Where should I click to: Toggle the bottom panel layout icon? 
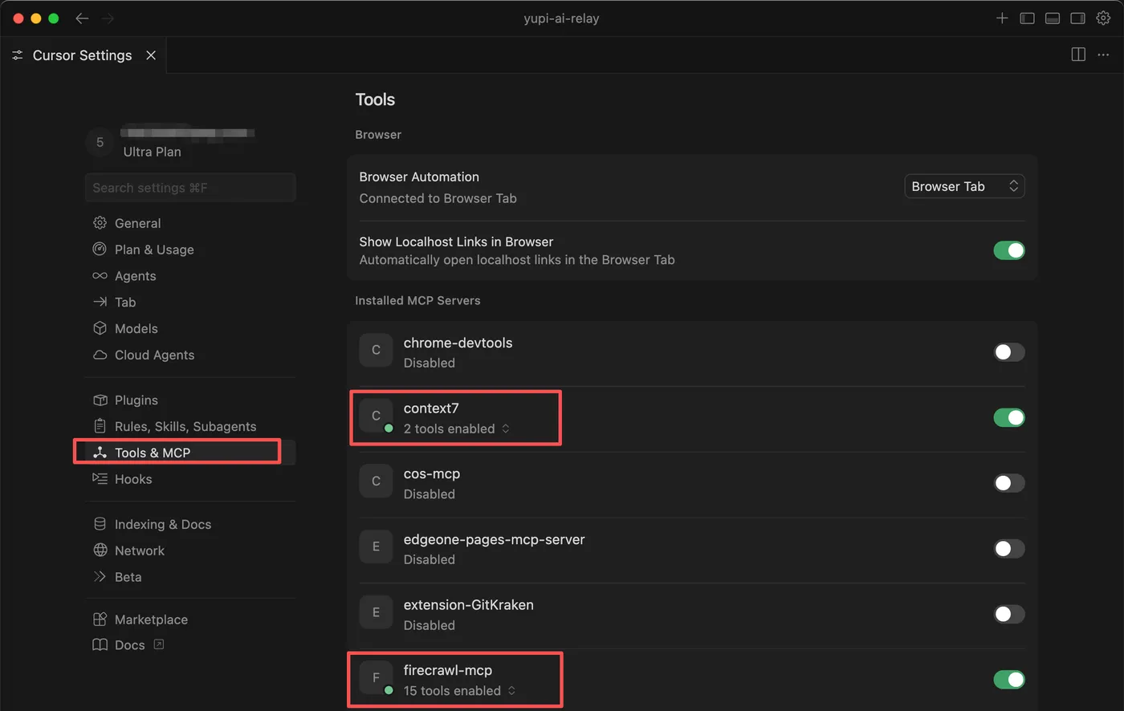1053,18
